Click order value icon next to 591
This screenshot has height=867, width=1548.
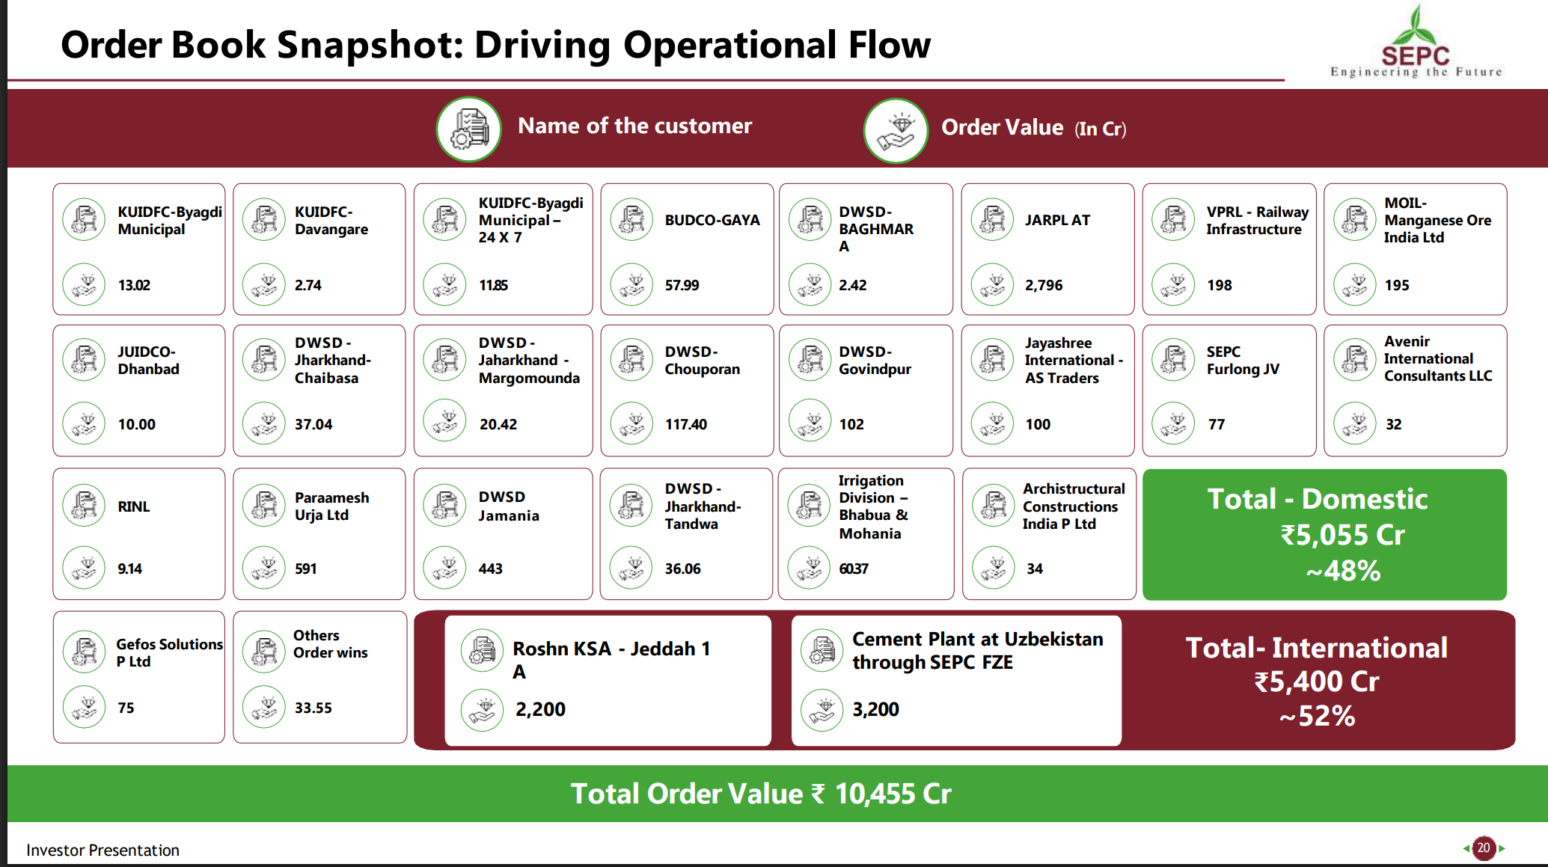(264, 569)
